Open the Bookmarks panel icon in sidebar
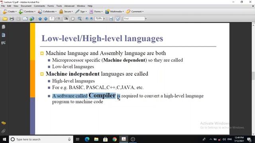The width and height of the screenshot is (255, 143). 4,35
